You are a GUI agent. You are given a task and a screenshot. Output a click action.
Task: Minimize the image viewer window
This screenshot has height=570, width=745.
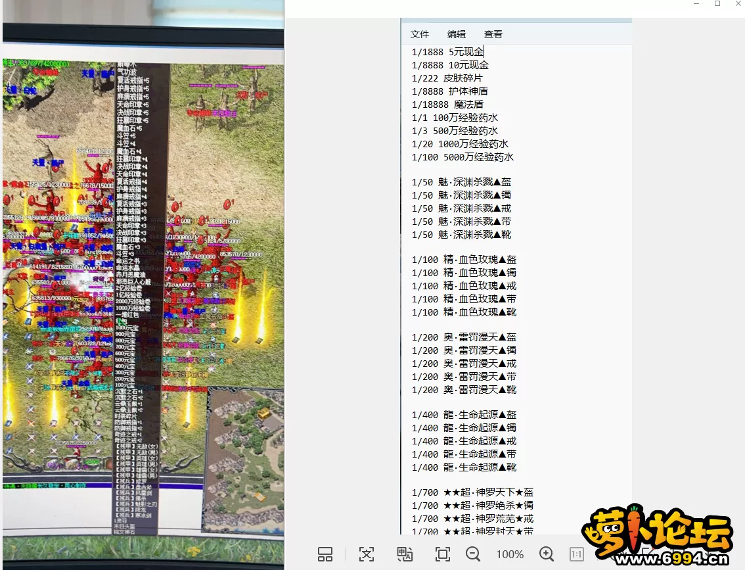click(x=696, y=4)
